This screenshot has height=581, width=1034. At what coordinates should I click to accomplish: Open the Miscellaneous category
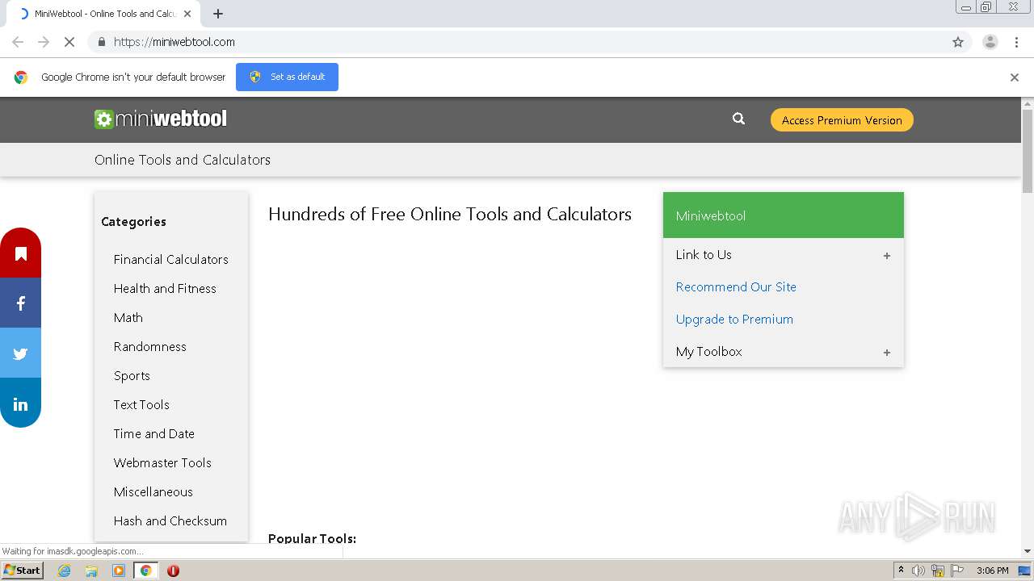[x=153, y=492]
